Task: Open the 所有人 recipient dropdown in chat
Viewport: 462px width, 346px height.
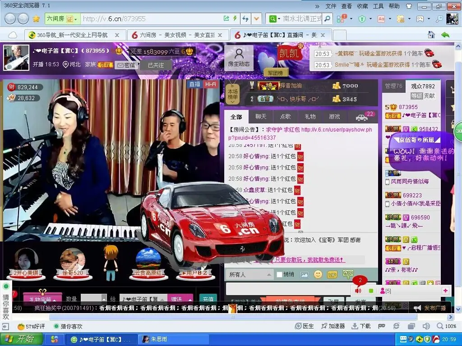Action: (x=250, y=274)
